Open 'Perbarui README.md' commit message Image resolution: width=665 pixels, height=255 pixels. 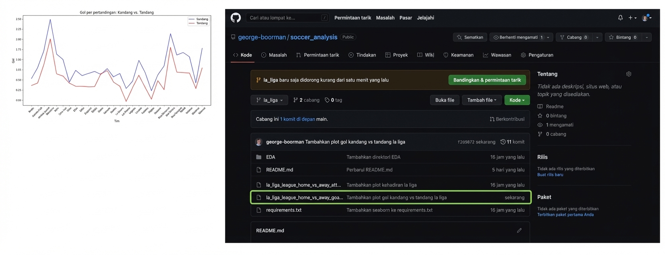click(369, 170)
